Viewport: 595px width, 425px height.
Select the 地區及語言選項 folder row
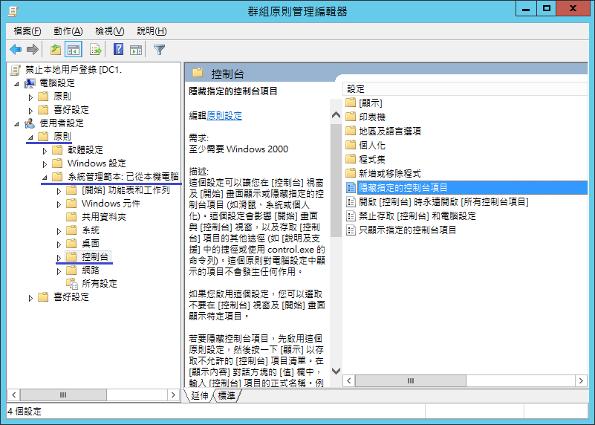coord(390,131)
